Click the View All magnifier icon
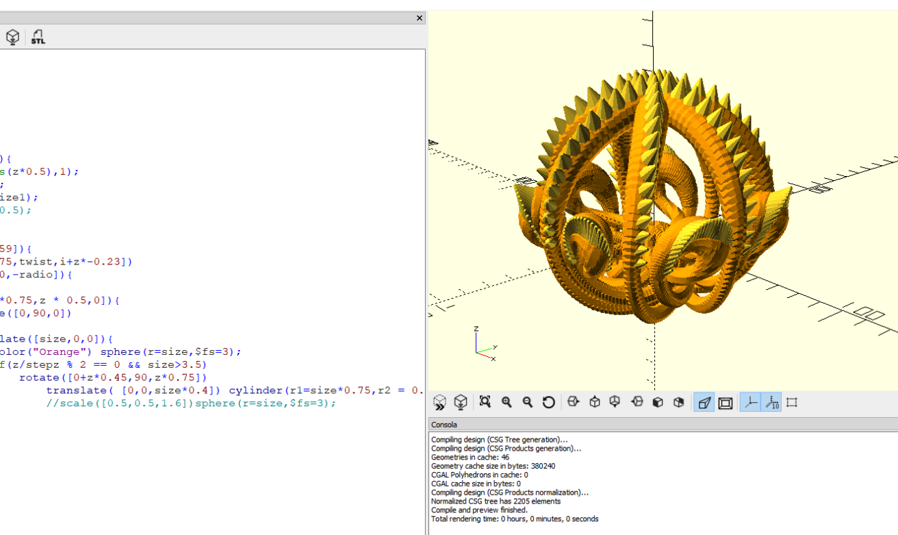Viewport: 898px width, 535px height. click(485, 402)
